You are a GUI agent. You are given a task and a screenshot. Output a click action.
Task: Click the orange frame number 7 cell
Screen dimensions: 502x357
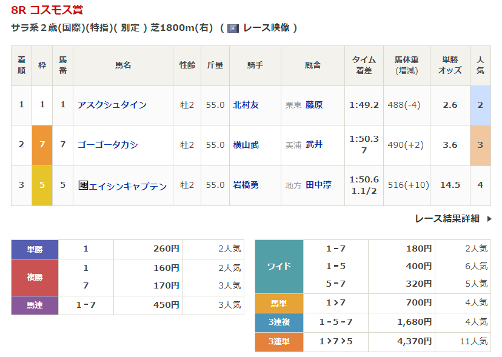pos(42,145)
